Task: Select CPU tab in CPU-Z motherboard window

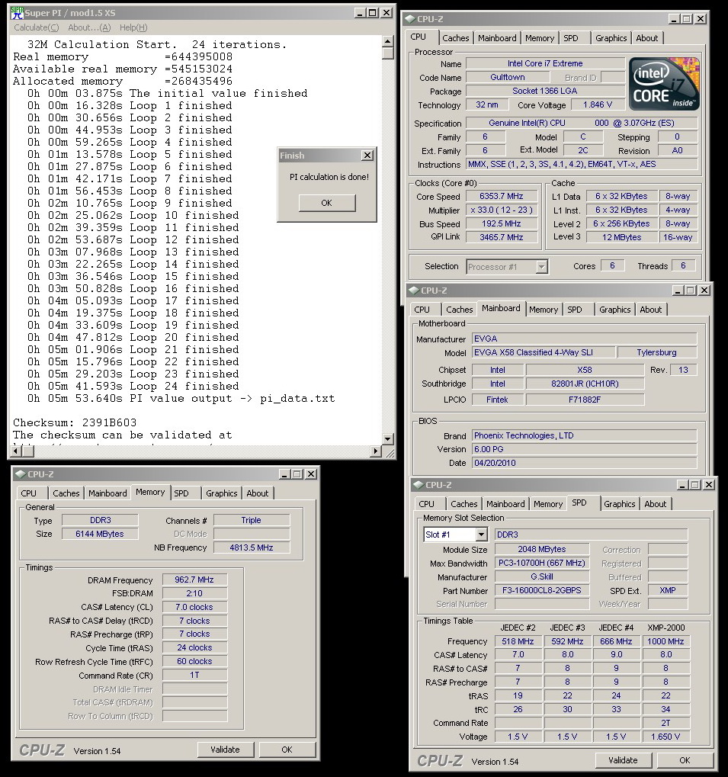Action: [x=422, y=310]
